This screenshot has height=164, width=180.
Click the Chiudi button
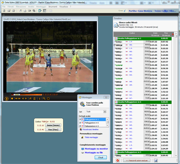101,158
